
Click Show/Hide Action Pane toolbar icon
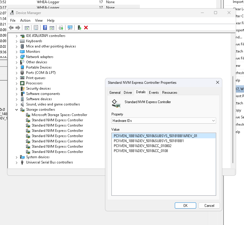pos(52,28)
